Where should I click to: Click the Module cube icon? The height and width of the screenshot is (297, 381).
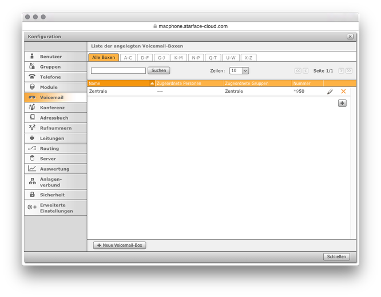pyautogui.click(x=32, y=87)
